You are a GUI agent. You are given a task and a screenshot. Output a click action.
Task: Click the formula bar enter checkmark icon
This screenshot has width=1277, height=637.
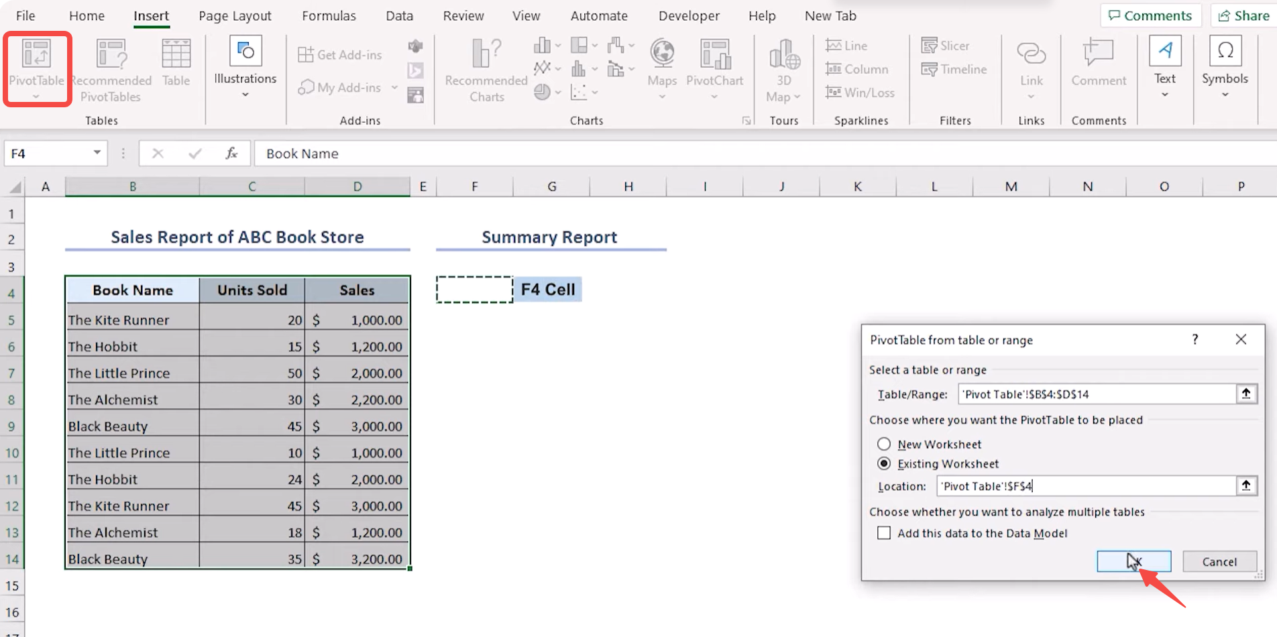point(195,154)
